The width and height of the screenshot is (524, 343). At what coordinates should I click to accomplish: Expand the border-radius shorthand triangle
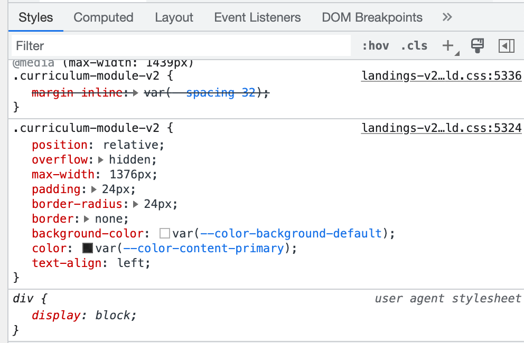(136, 204)
